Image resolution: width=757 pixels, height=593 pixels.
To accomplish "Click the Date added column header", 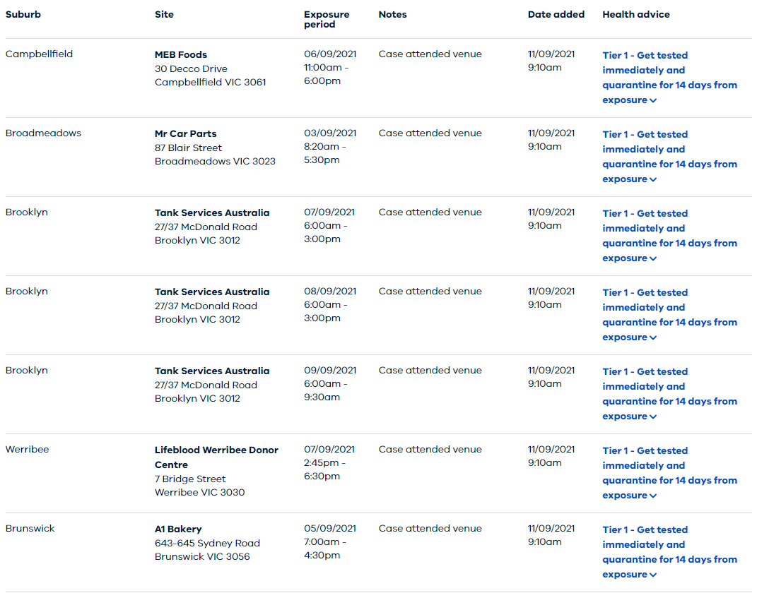I will click(x=556, y=14).
